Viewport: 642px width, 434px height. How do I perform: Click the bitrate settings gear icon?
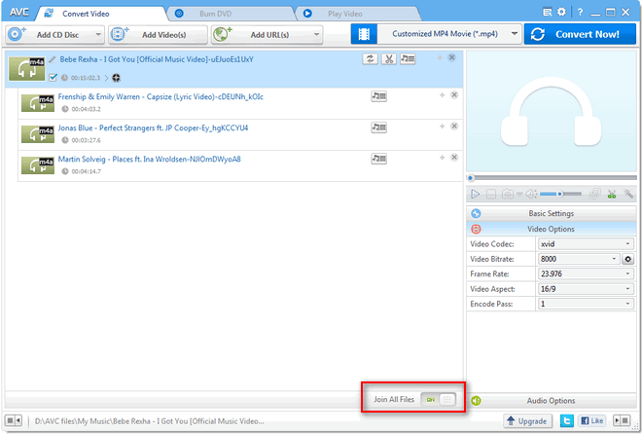pos(628,259)
